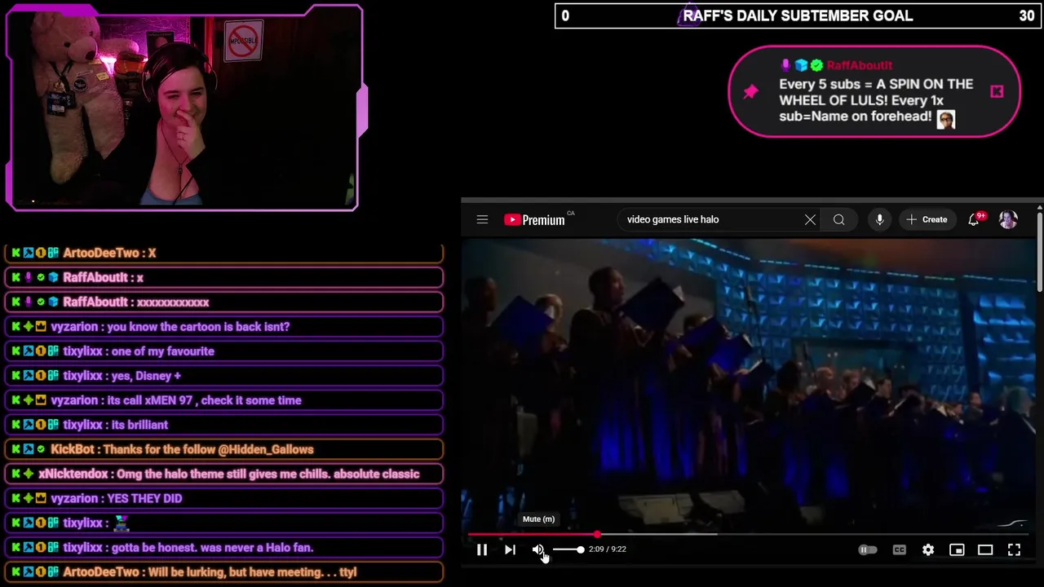Click the video time display 2:09 / 9:22
This screenshot has width=1044, height=587.
(608, 549)
